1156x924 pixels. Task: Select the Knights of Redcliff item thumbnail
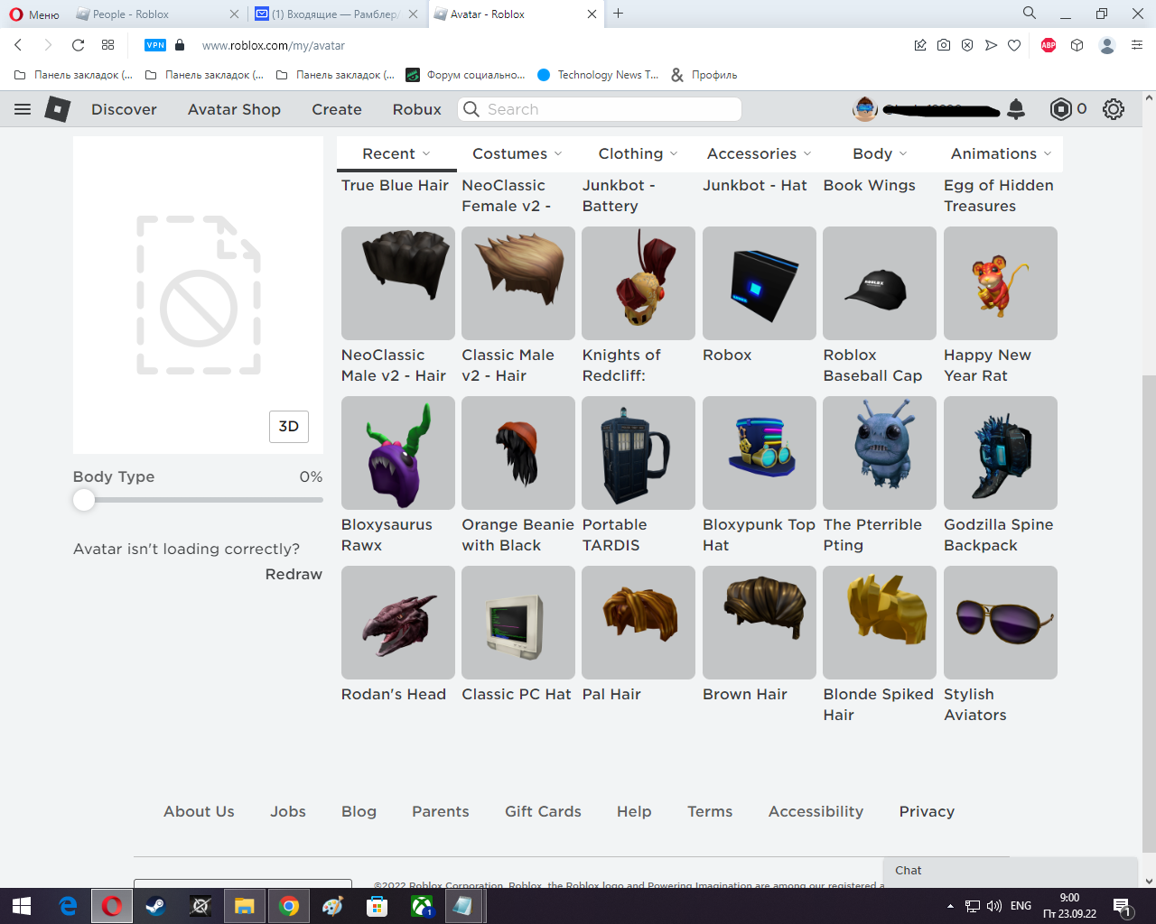click(x=639, y=283)
